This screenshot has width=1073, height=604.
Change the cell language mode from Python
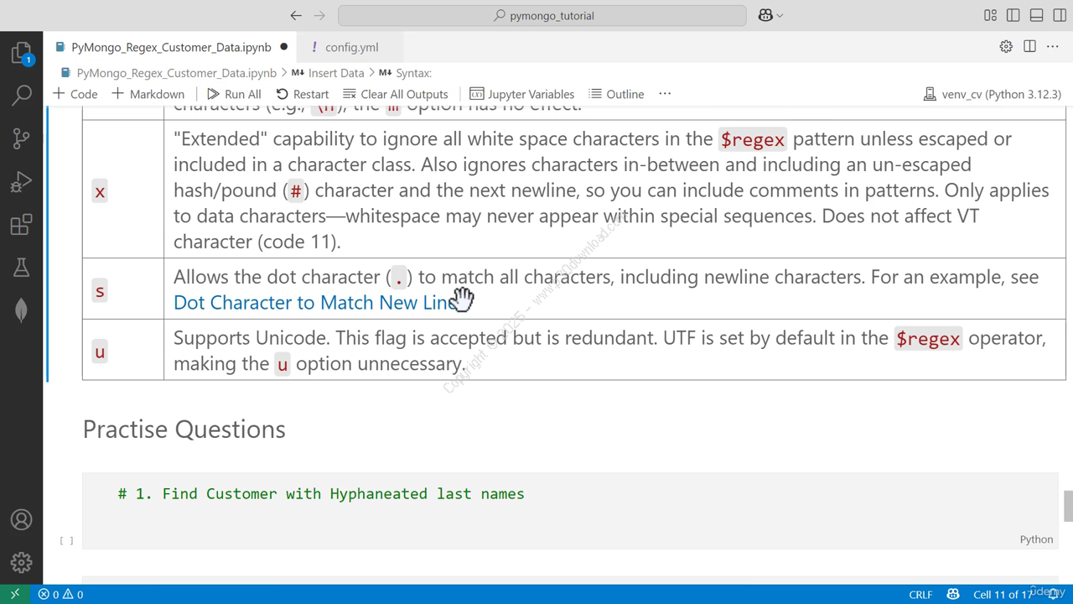[x=1036, y=539]
